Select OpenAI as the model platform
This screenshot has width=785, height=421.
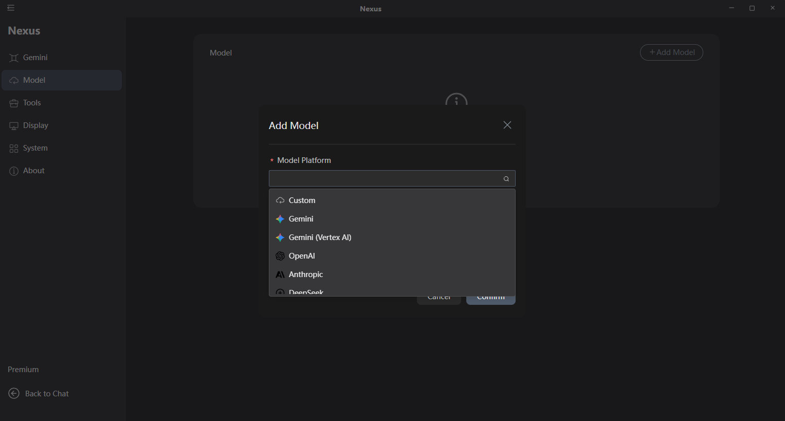[x=302, y=255]
